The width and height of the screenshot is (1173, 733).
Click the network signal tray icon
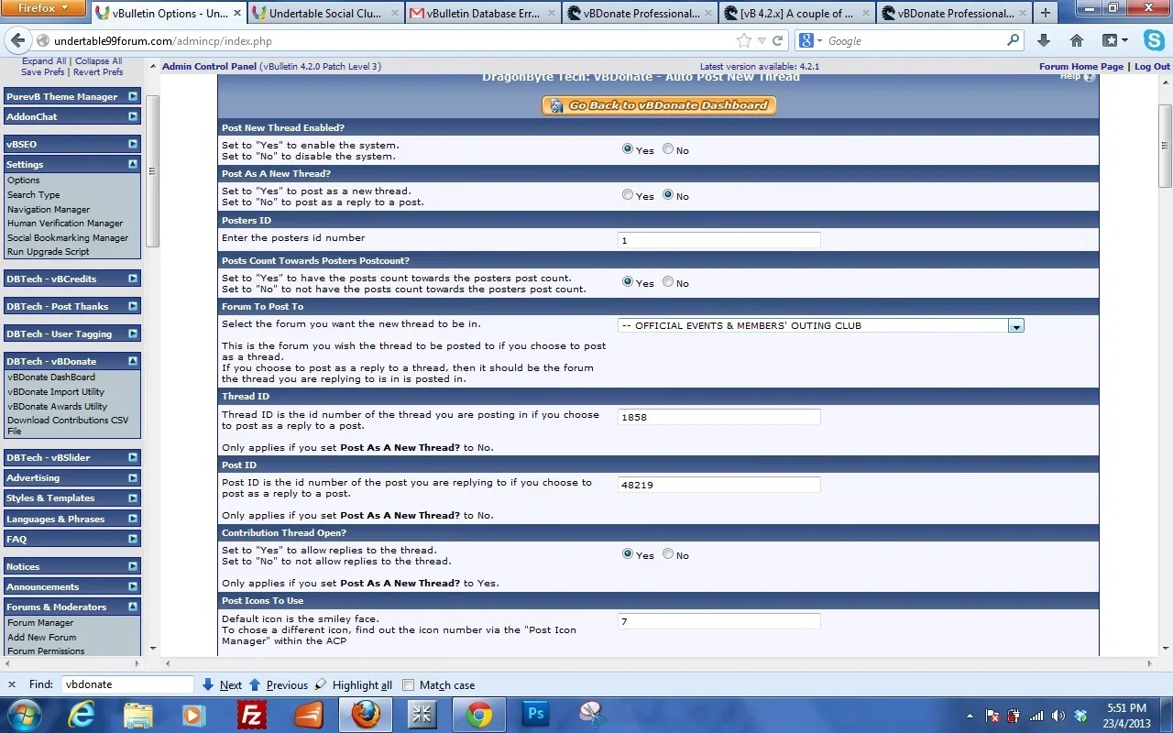1036,715
